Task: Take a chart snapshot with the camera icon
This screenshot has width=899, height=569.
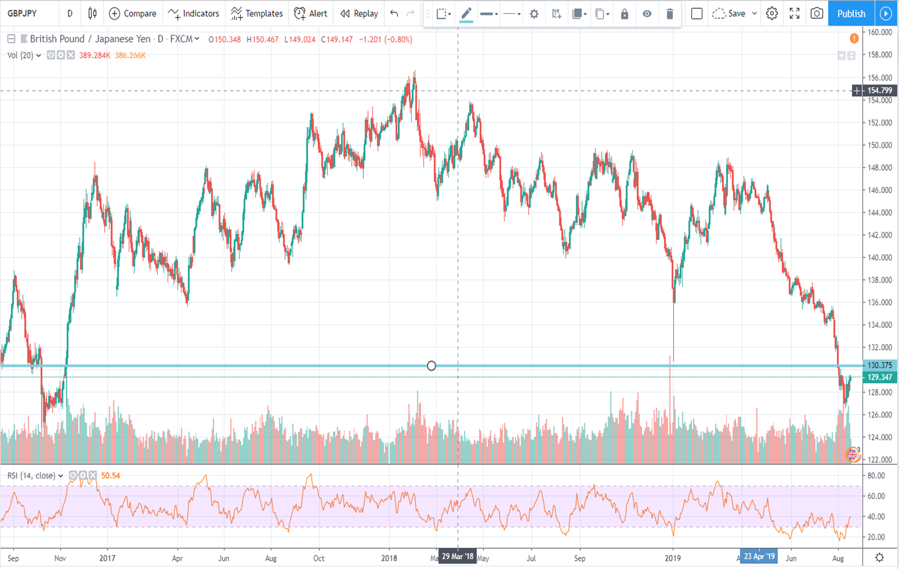Action: click(816, 13)
